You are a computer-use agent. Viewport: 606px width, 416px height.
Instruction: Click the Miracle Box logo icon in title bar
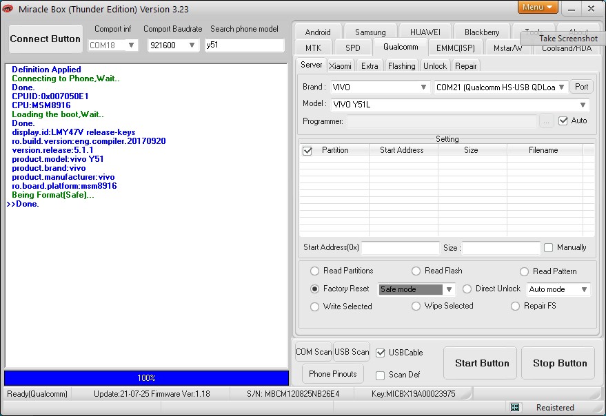[x=8, y=8]
